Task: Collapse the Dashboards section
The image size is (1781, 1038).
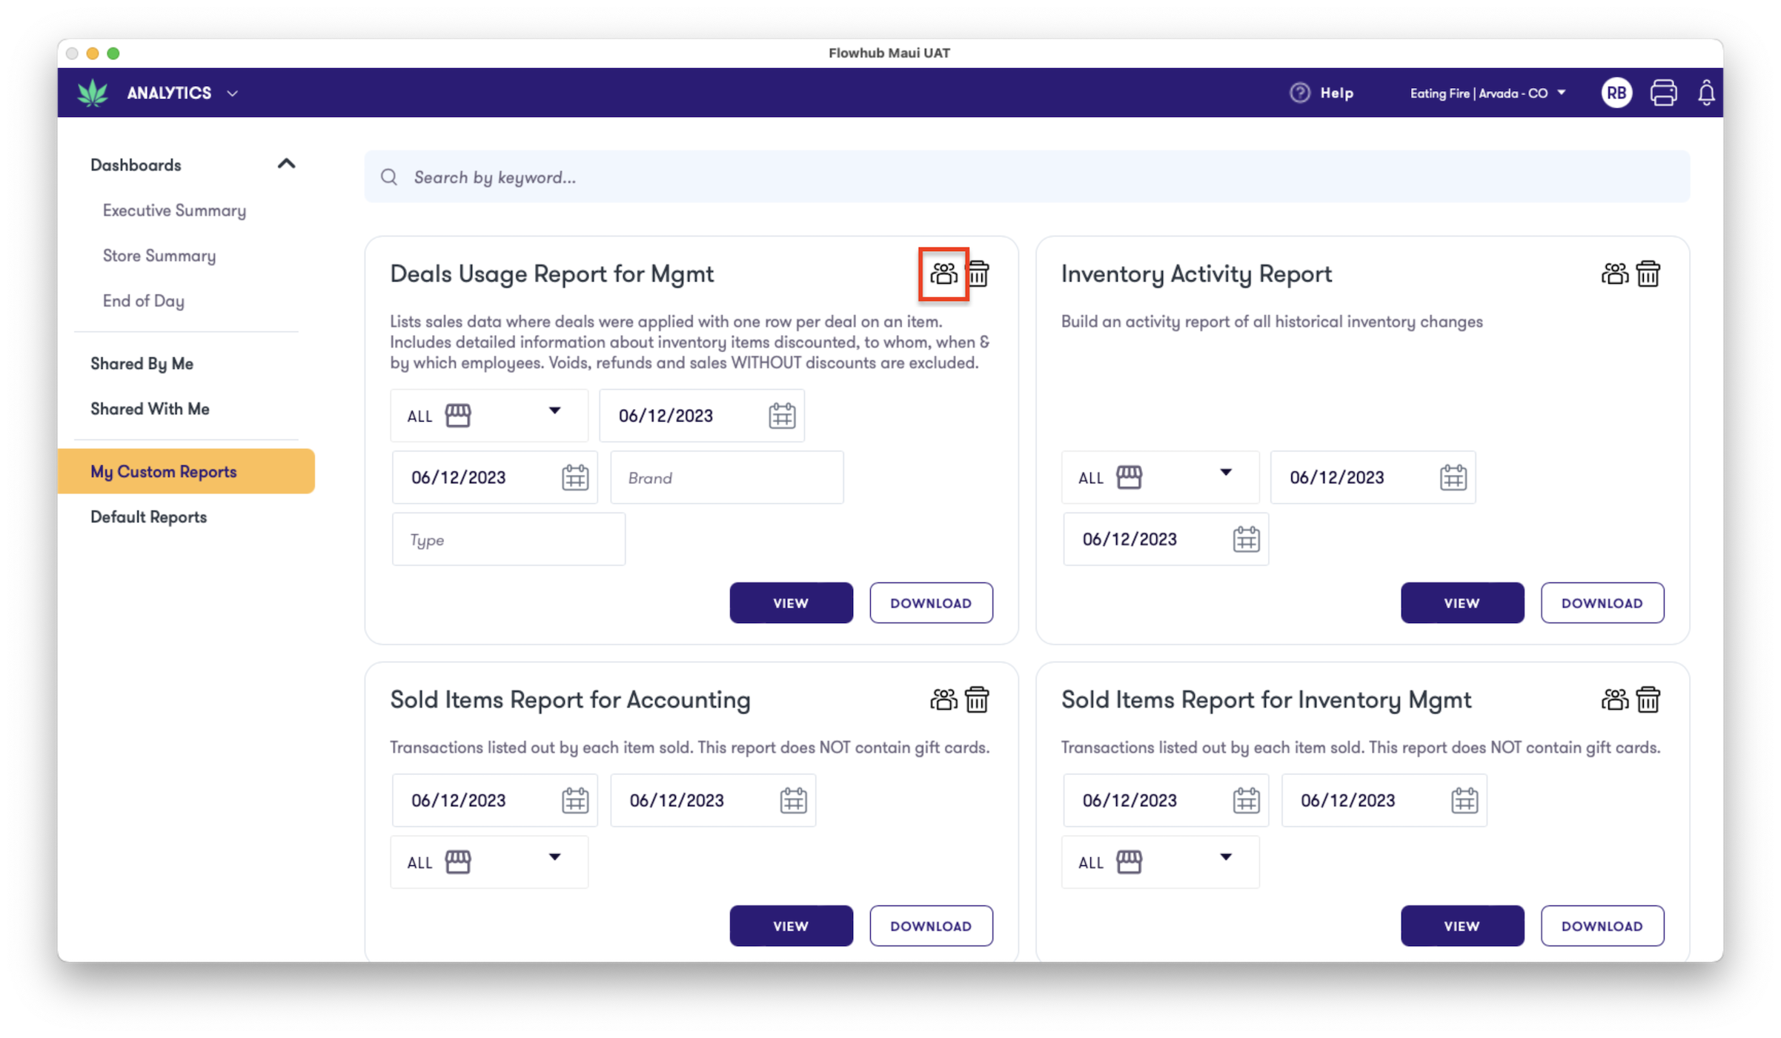Action: [x=286, y=164]
